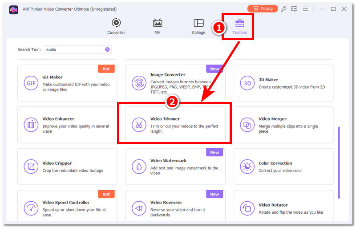The height and width of the screenshot is (228, 356).
Task: Launch the 3D Maker tool icon
Action: (247, 83)
